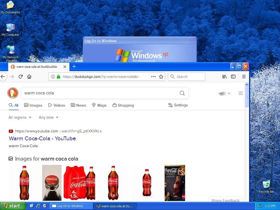Click the YouTube favicon in result
Screen dimensions: 280x210
click(11, 131)
